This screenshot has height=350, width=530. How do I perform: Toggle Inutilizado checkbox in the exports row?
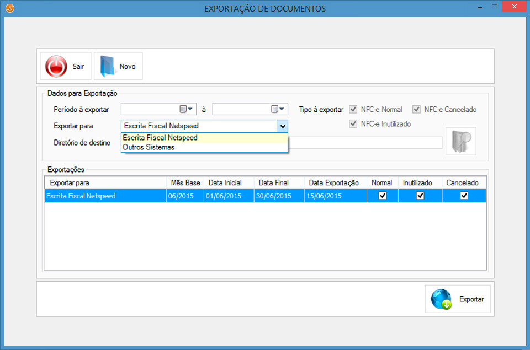click(x=420, y=196)
